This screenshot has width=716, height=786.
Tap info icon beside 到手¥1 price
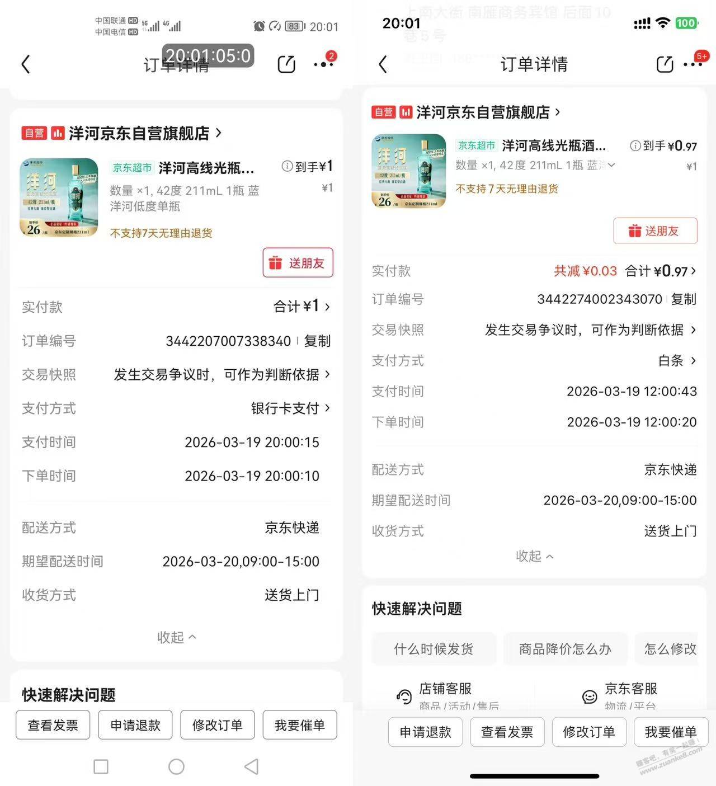point(287,167)
